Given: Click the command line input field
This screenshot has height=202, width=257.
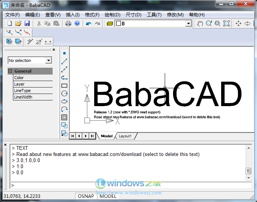Looking at the screenshot, I should point(130,185).
